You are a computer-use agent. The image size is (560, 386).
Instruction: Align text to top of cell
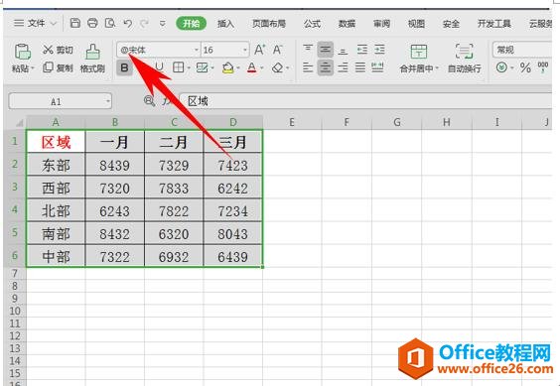[x=308, y=50]
